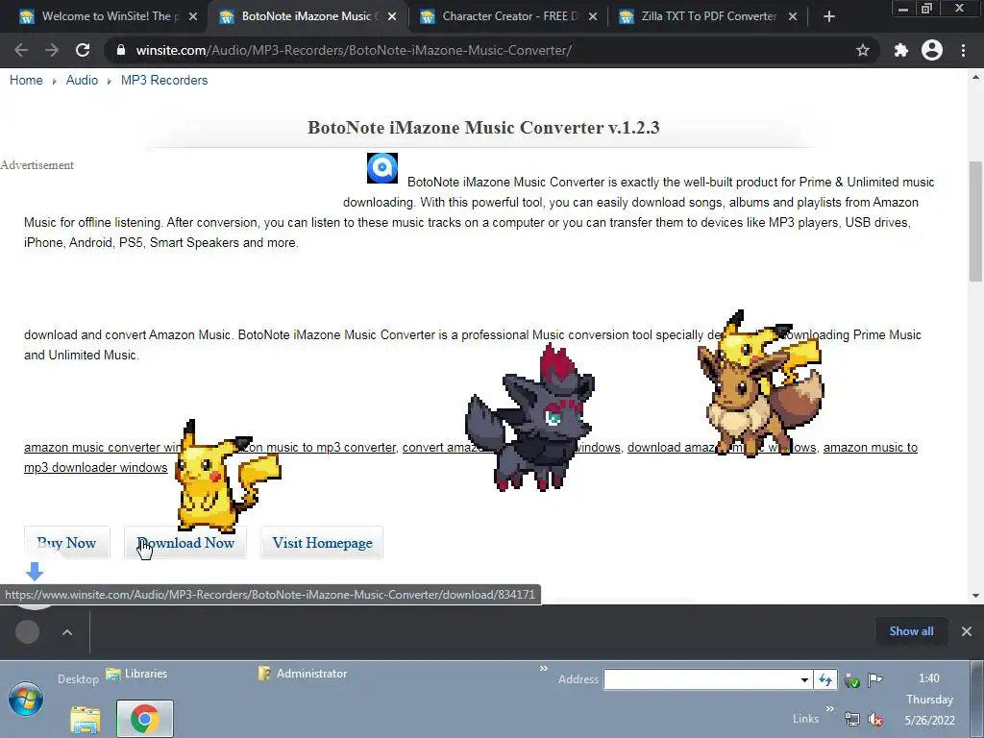The height and width of the screenshot is (738, 984).
Task: Click the Buy Now button
Action: 66,543
